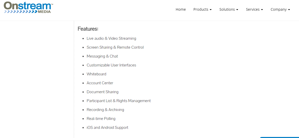Click the Real-time Polling feature
This screenshot has height=138, width=299.
[101, 119]
